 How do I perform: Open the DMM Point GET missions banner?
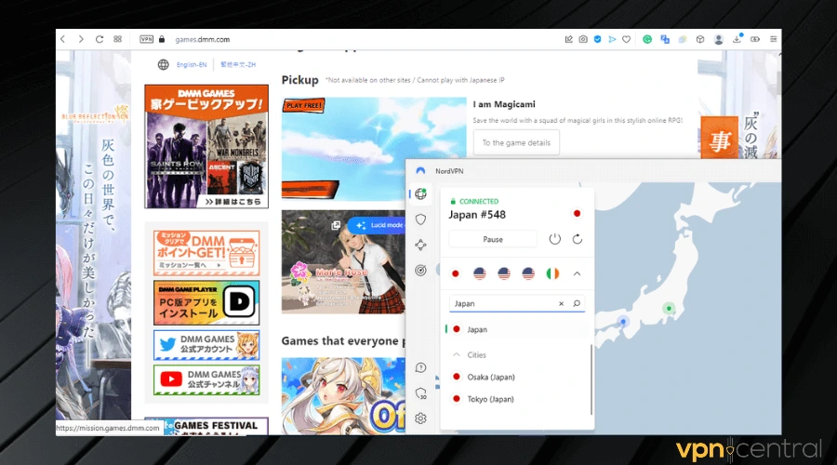pyautogui.click(x=206, y=253)
